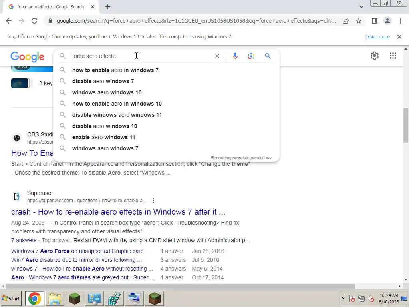Open the Superuser result options dots
This screenshot has width=409, height=307.
(153, 201)
